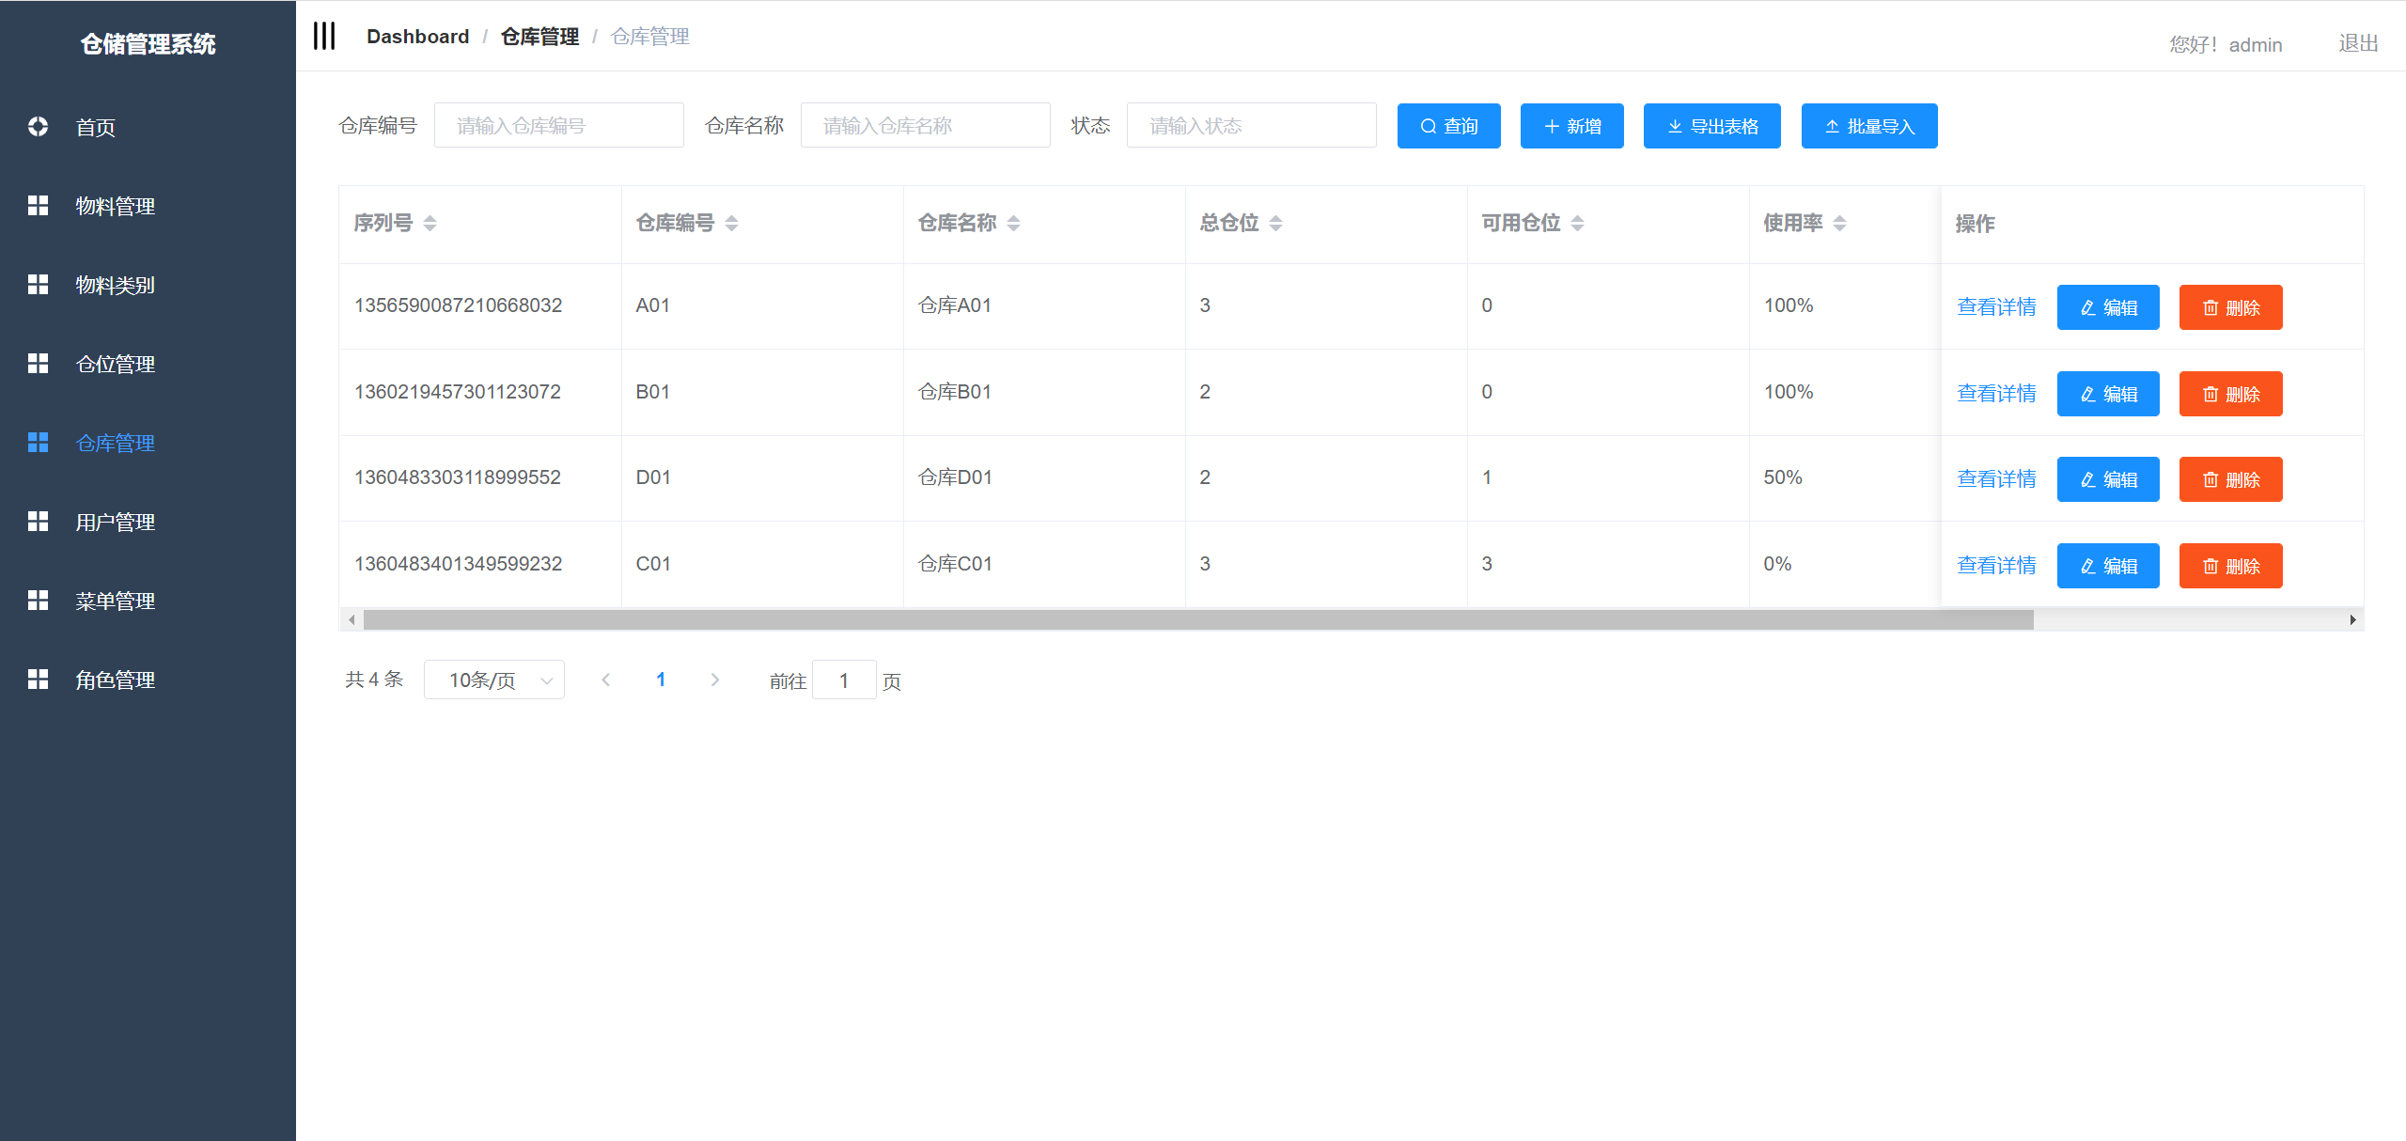
Task: Click the table's horizontal scrollbar thumb
Action: pyautogui.click(x=1198, y=619)
